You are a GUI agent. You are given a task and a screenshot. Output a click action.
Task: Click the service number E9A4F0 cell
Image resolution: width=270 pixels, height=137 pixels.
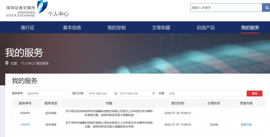pos(25,113)
